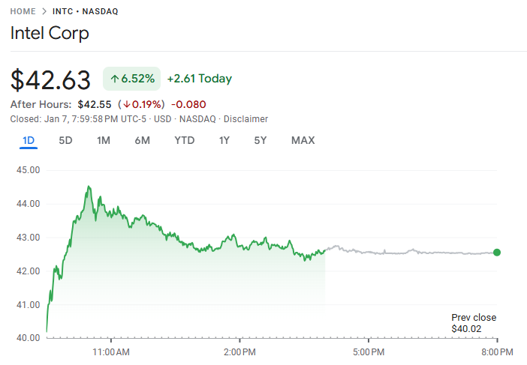Select the YTD range tab

tap(184, 140)
